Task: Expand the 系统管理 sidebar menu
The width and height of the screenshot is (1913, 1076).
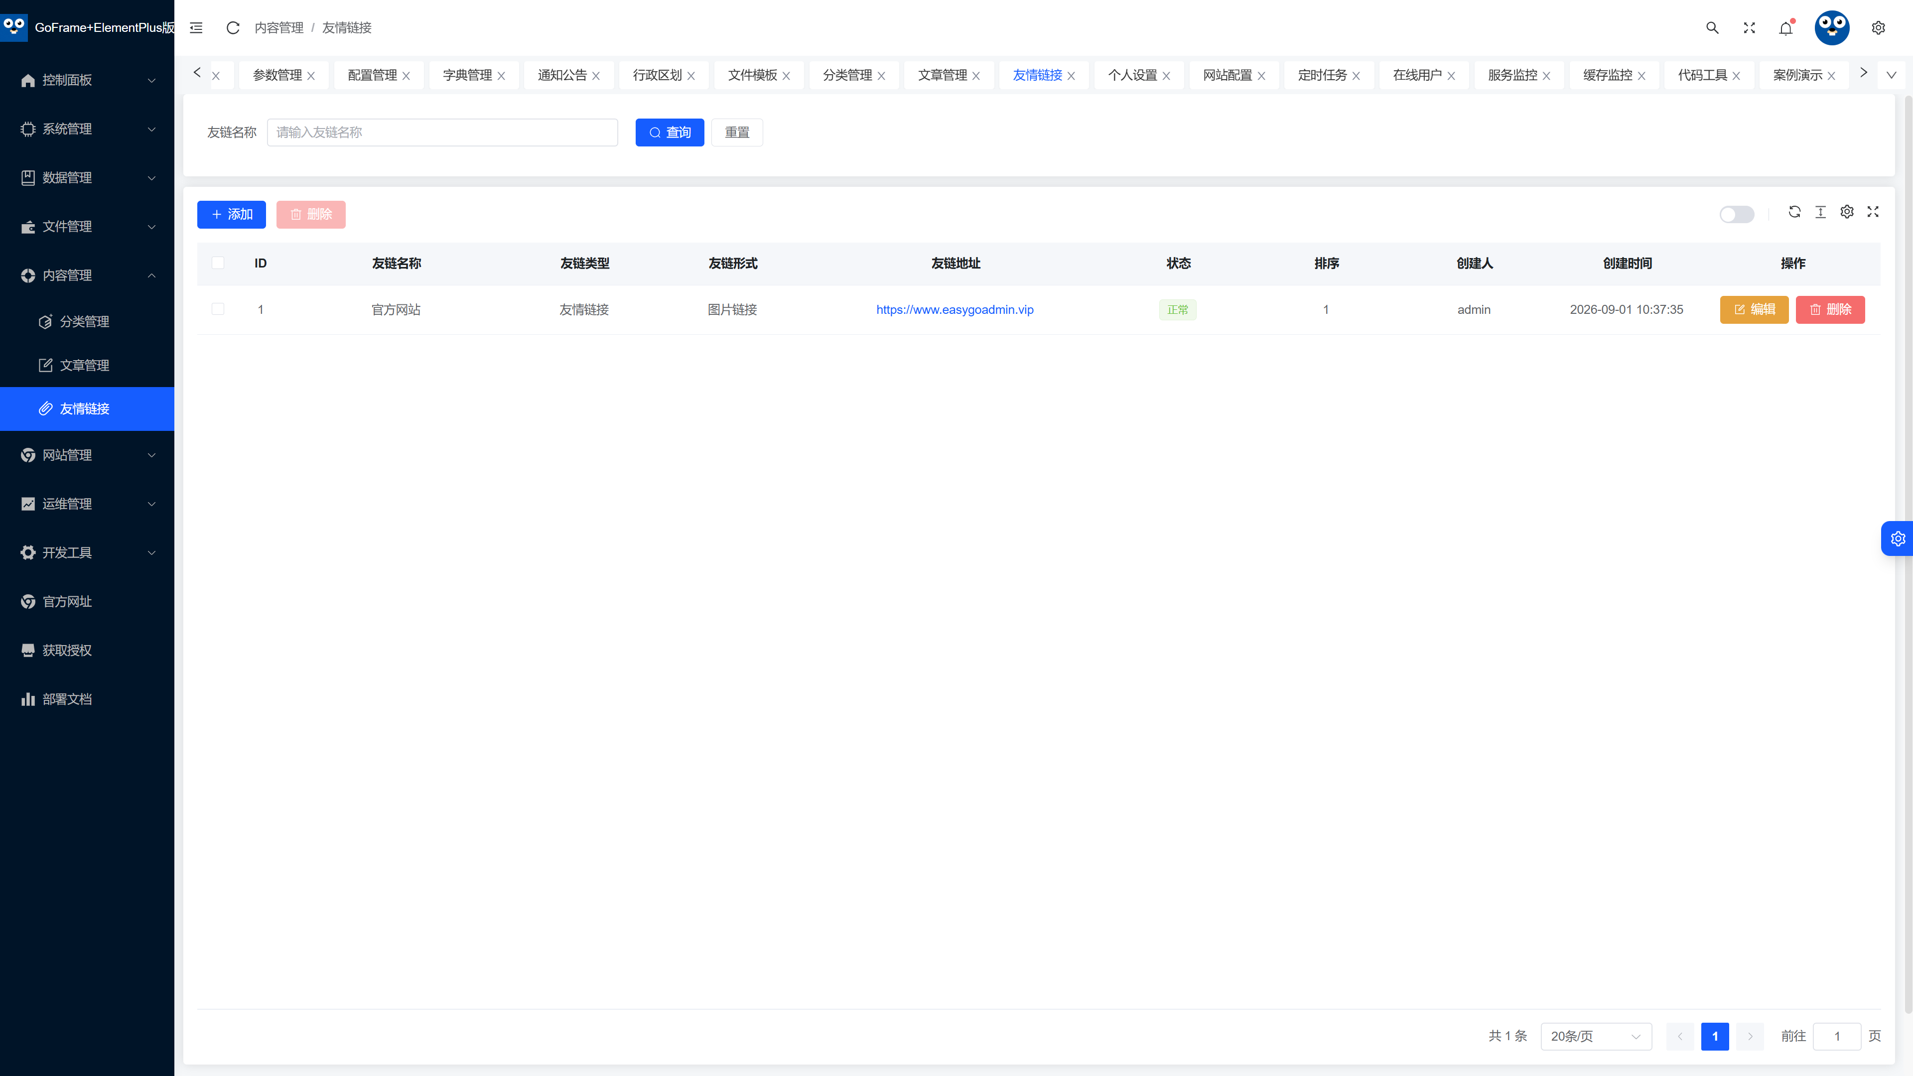Action: click(87, 129)
